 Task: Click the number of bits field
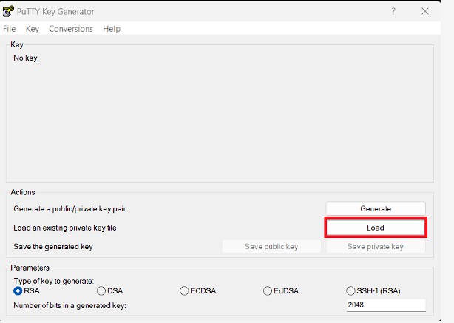tap(386, 305)
